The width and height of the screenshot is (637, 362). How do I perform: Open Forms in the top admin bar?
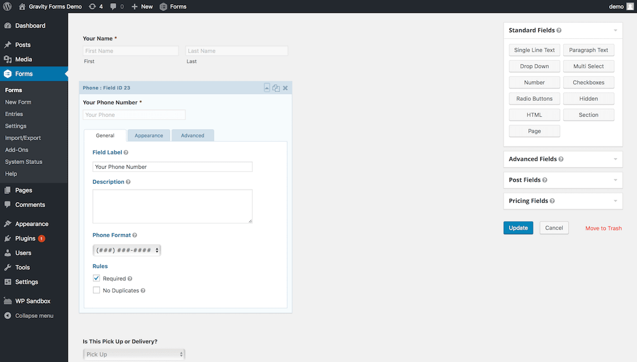coord(173,6)
